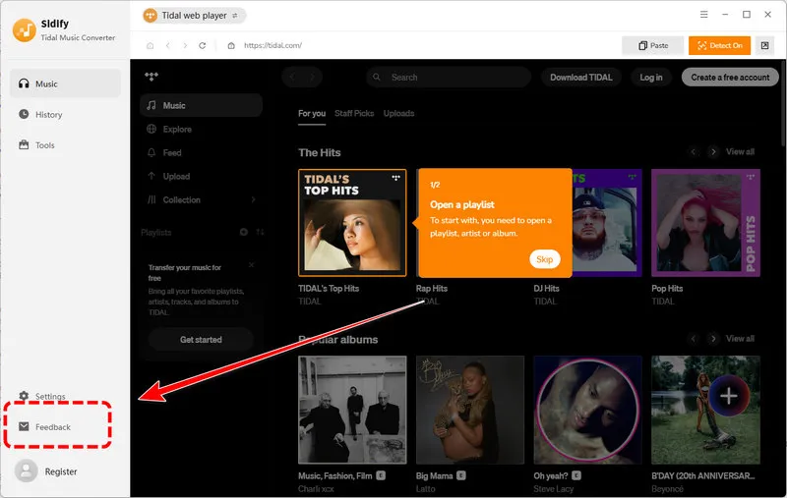Viewport: 787px width, 498px height.
Task: Click the TIDAL's Top Hits title text
Action: tap(329, 289)
